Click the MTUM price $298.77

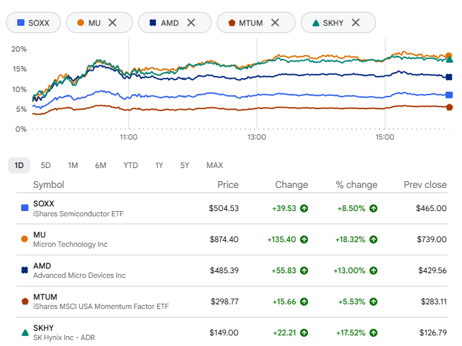pyautogui.click(x=225, y=302)
